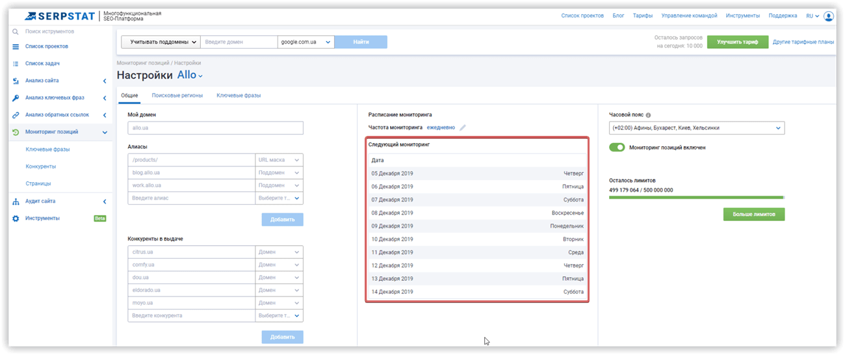Open the time zone dropdown
Screen dimensions: 845x355
[697, 128]
